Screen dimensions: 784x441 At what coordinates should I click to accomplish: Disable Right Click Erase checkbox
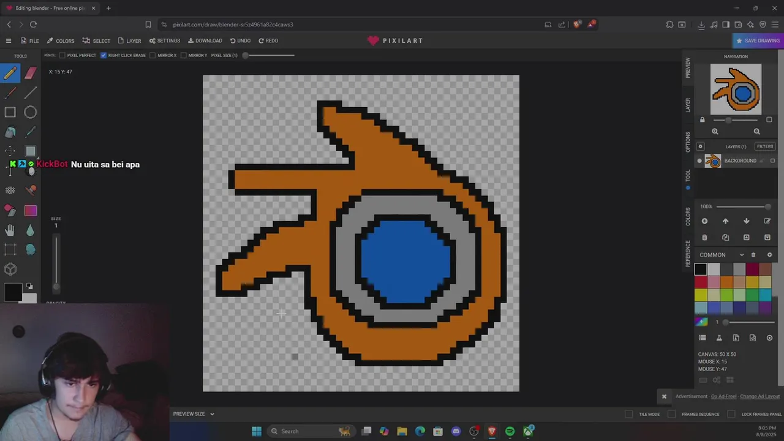coord(104,55)
